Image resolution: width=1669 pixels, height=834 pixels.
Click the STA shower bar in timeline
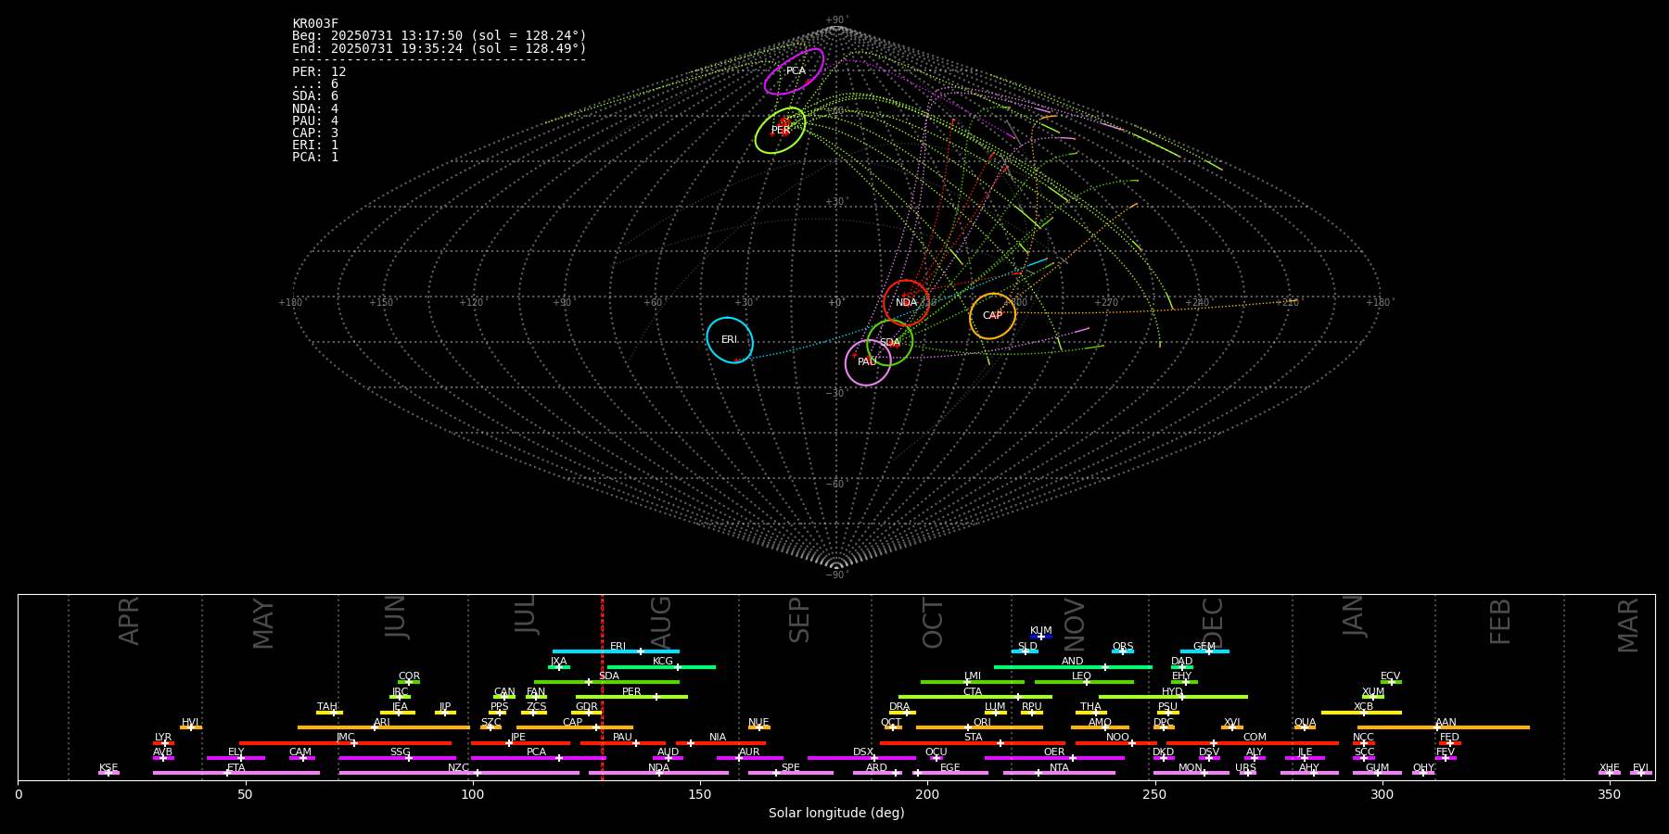(x=973, y=743)
